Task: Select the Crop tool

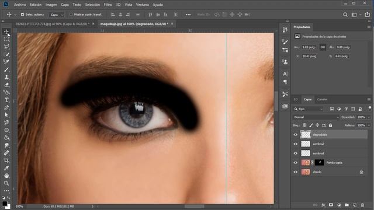Action: pos(6,160)
